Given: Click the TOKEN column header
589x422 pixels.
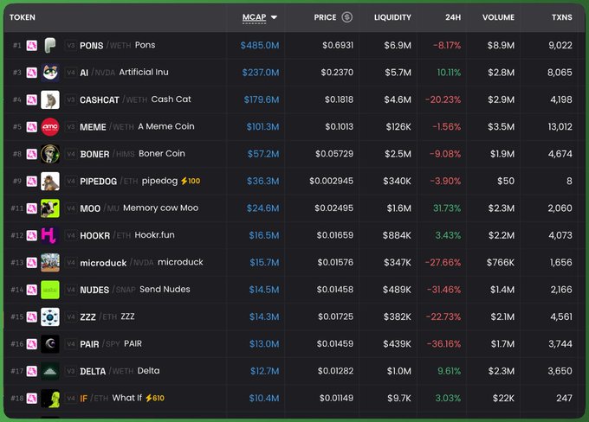Looking at the screenshot, I should coord(23,17).
